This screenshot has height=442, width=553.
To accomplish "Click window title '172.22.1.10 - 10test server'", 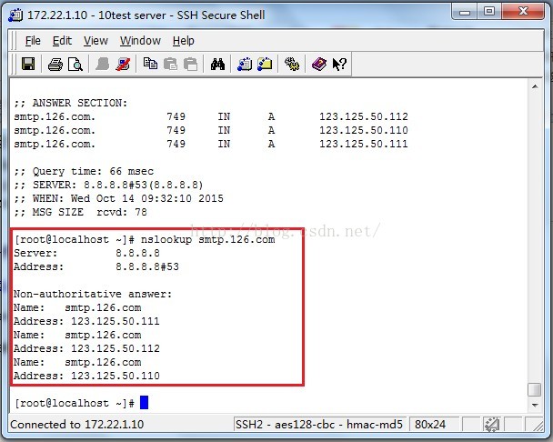I will 96,15.
